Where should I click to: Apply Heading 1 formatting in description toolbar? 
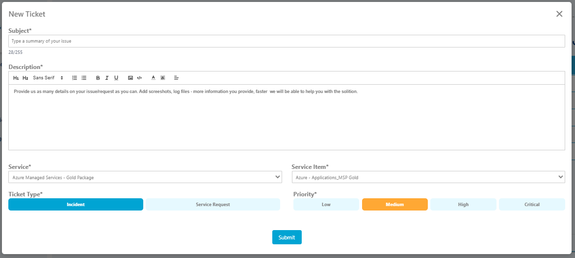click(x=16, y=78)
